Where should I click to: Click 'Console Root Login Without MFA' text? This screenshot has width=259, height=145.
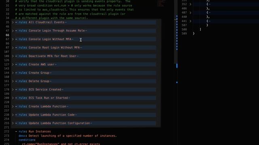coord(54,48)
